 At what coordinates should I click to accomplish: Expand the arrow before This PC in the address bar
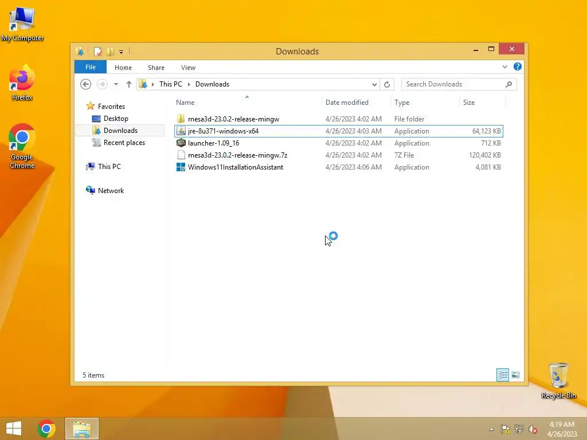point(152,84)
